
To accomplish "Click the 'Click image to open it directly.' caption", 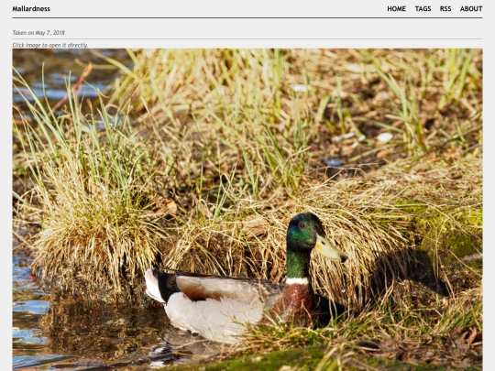I will coord(49,45).
